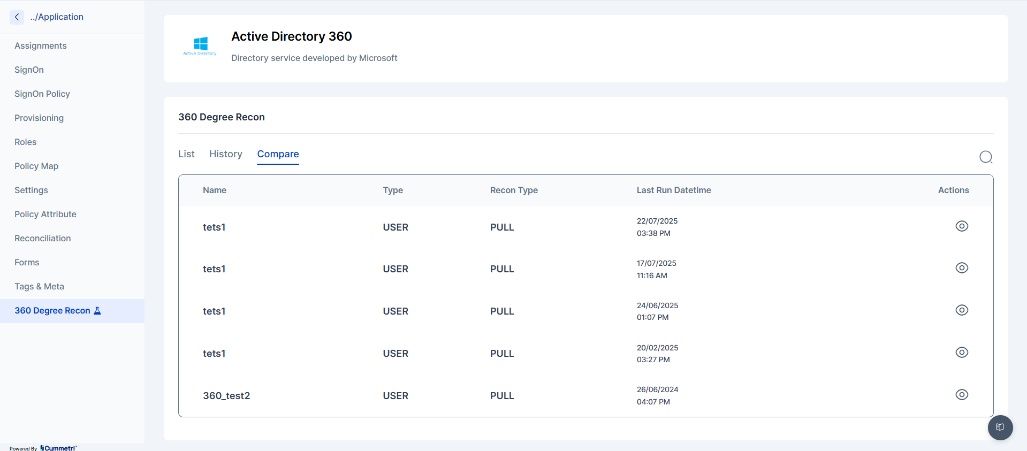The width and height of the screenshot is (1027, 451).
Task: Click PULL recon type in 24/06/2025 row
Action: [x=502, y=311]
